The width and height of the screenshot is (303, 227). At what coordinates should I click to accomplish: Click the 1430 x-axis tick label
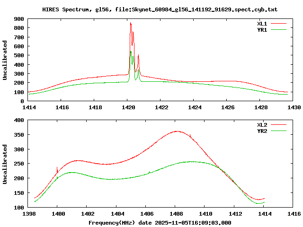tap(294, 107)
